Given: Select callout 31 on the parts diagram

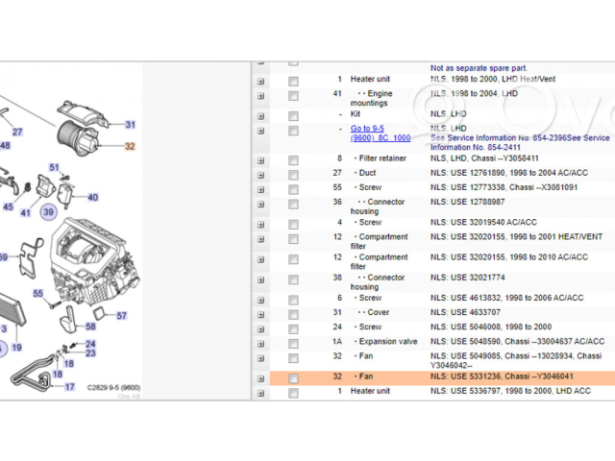Looking at the screenshot, I should click(130, 125).
